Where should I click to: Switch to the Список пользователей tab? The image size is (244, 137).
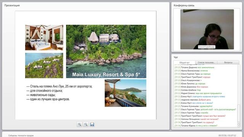(x=206, y=62)
